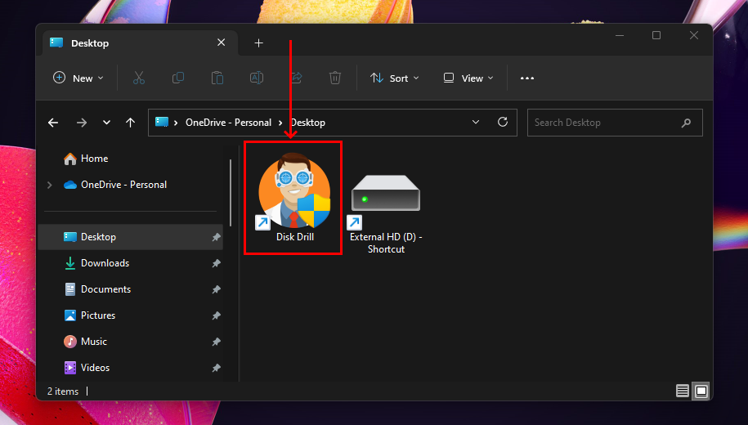748x425 pixels.
Task: Open the See more ellipsis menu
Action: point(527,78)
